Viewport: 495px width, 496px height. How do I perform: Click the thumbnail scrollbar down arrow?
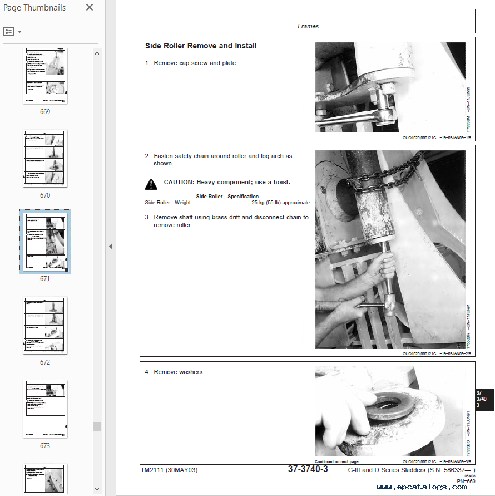(x=97, y=489)
